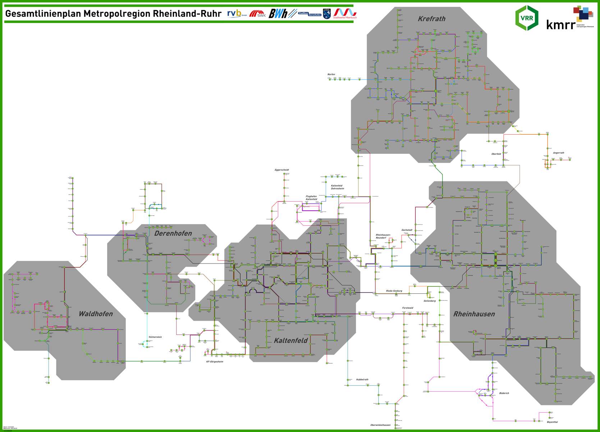
Task: Select the BWh operator logo
Action: [x=279, y=14]
